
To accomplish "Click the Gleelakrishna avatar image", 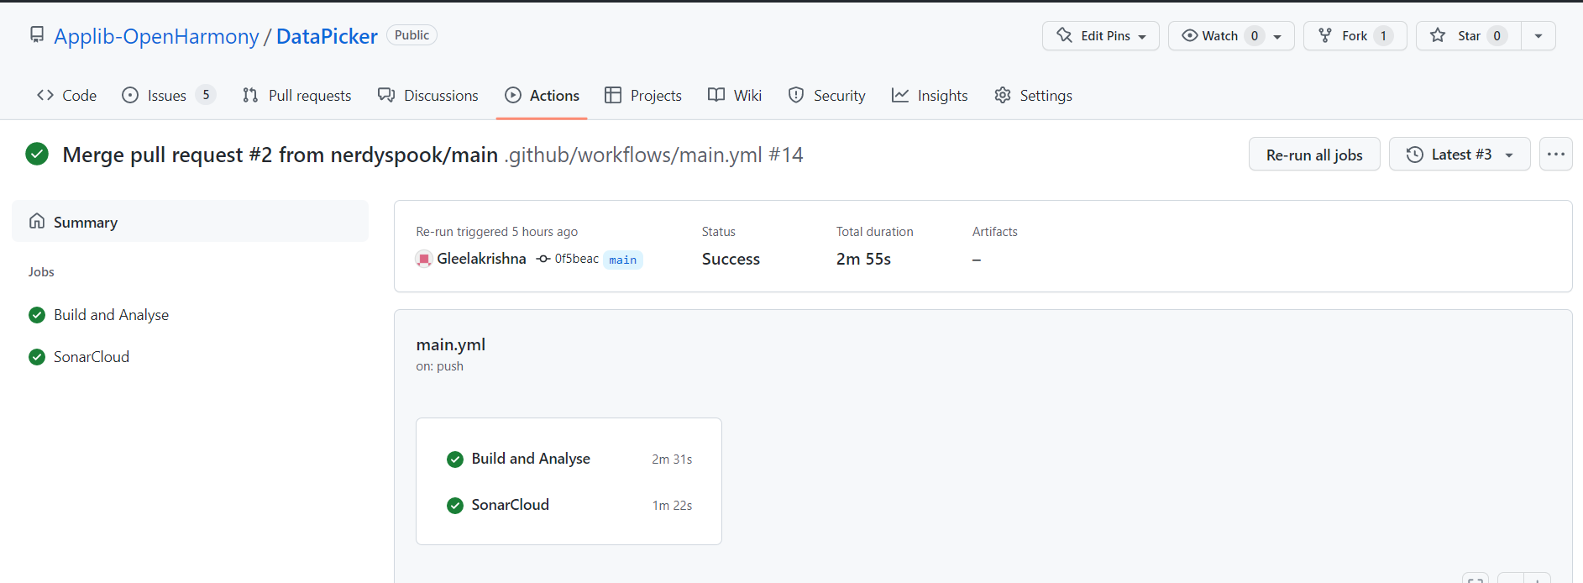I will point(424,259).
